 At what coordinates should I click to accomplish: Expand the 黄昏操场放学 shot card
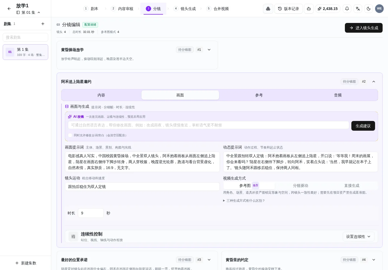coord(209,50)
